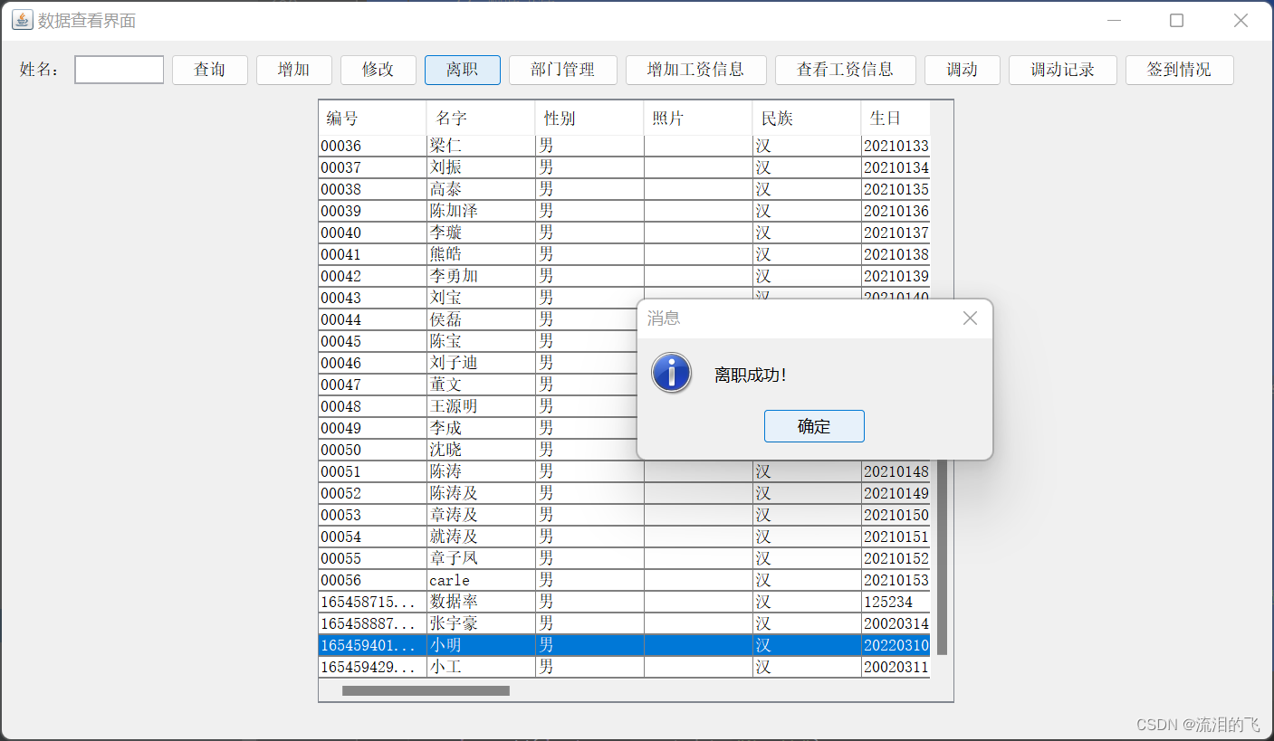The image size is (1274, 741).
Task: Click the 编号 column header
Action: pos(372,119)
